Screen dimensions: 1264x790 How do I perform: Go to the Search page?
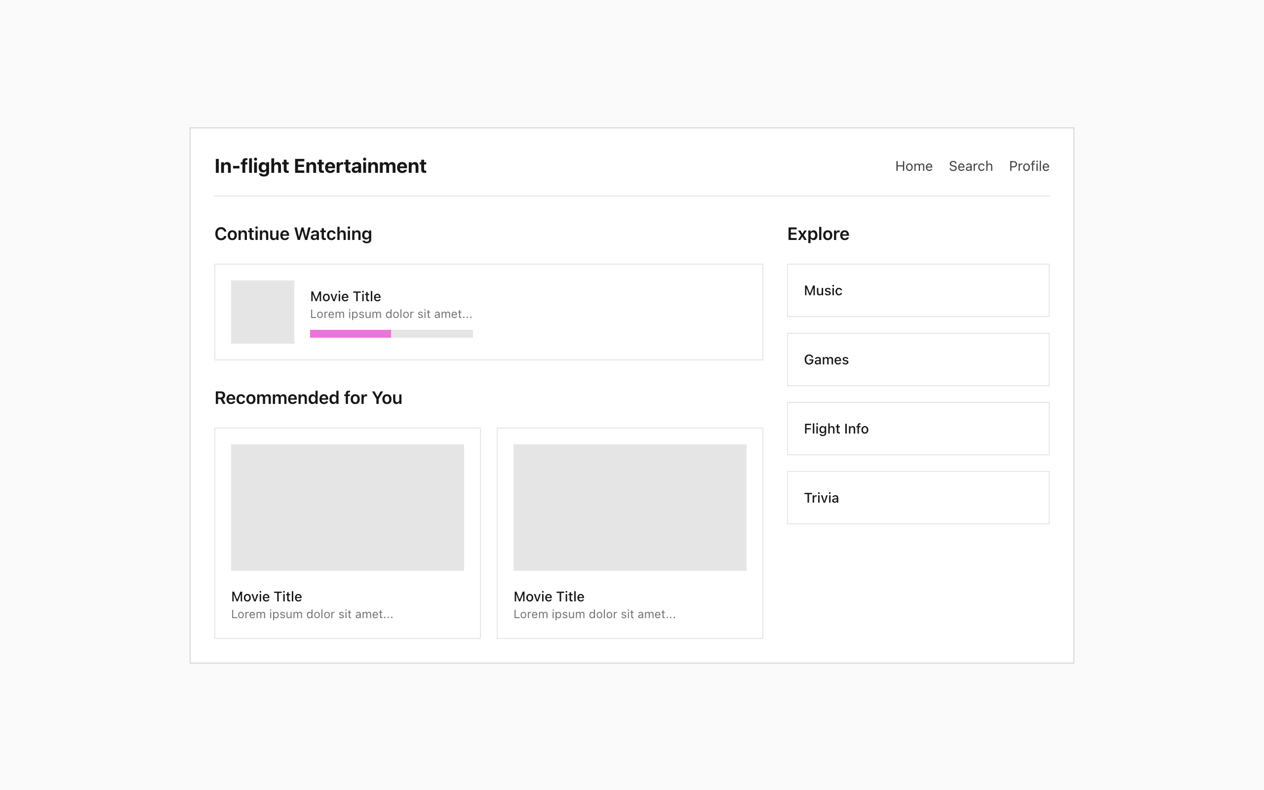coord(970,166)
